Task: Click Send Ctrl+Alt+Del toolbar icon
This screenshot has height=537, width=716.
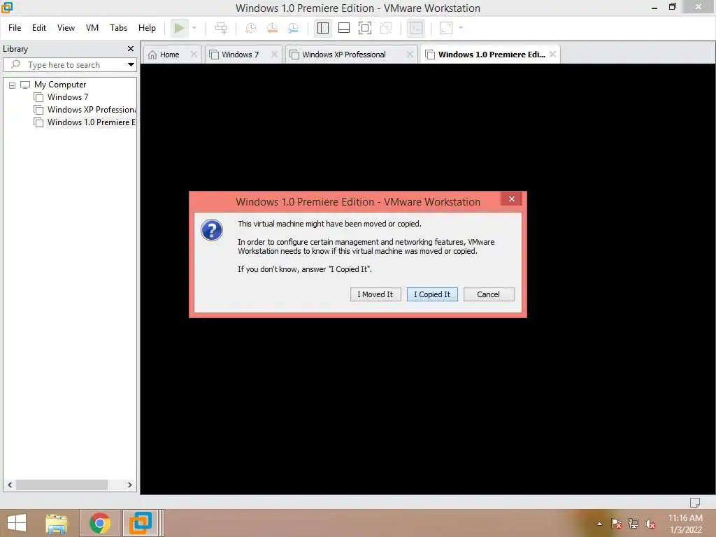Action: click(221, 28)
